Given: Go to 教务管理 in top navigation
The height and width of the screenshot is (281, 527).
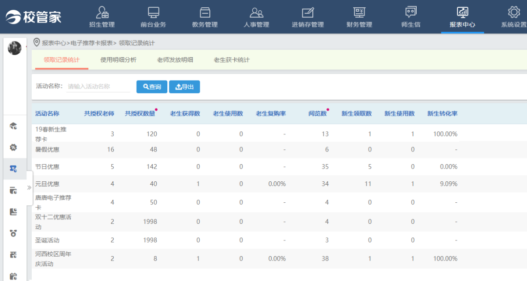Looking at the screenshot, I should (205, 13).
